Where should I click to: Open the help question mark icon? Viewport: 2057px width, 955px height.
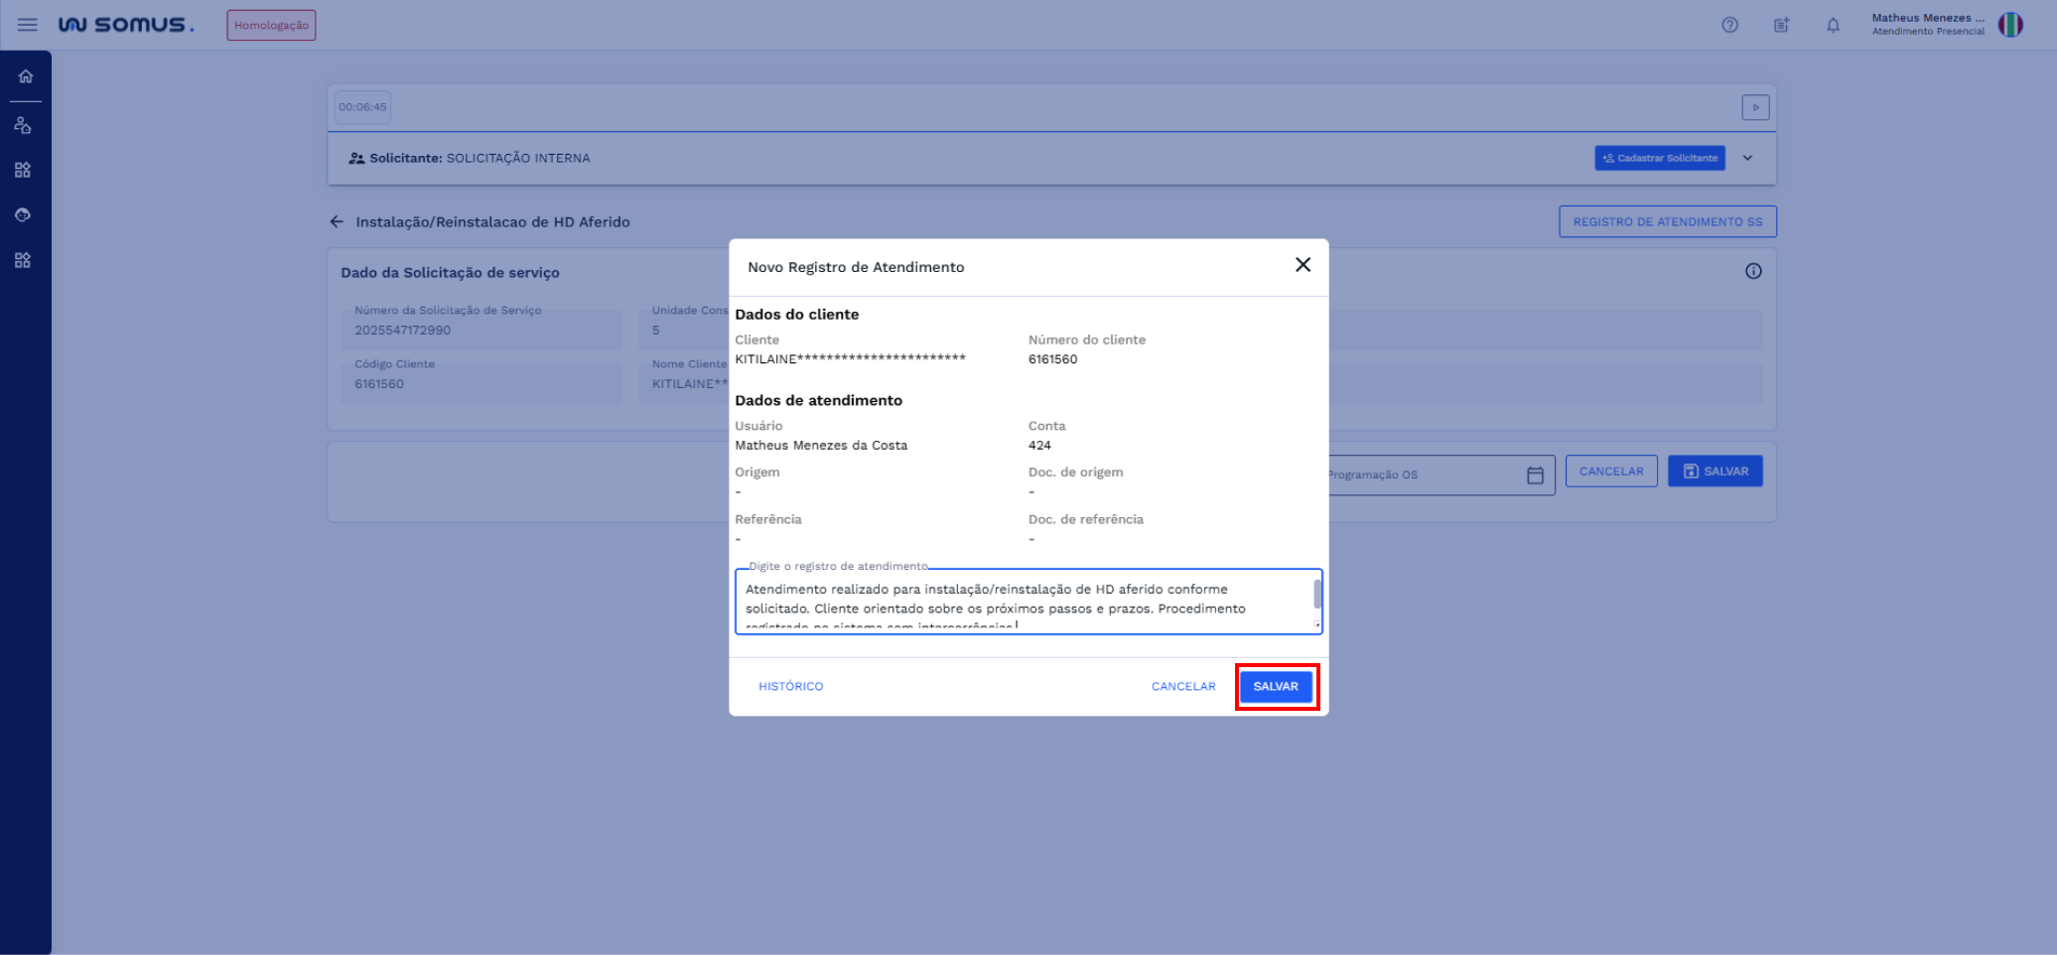click(x=1729, y=25)
